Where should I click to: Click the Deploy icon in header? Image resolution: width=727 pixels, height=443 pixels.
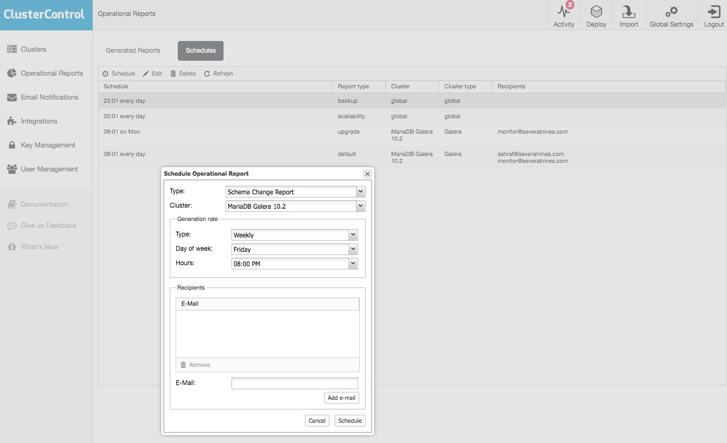596,11
